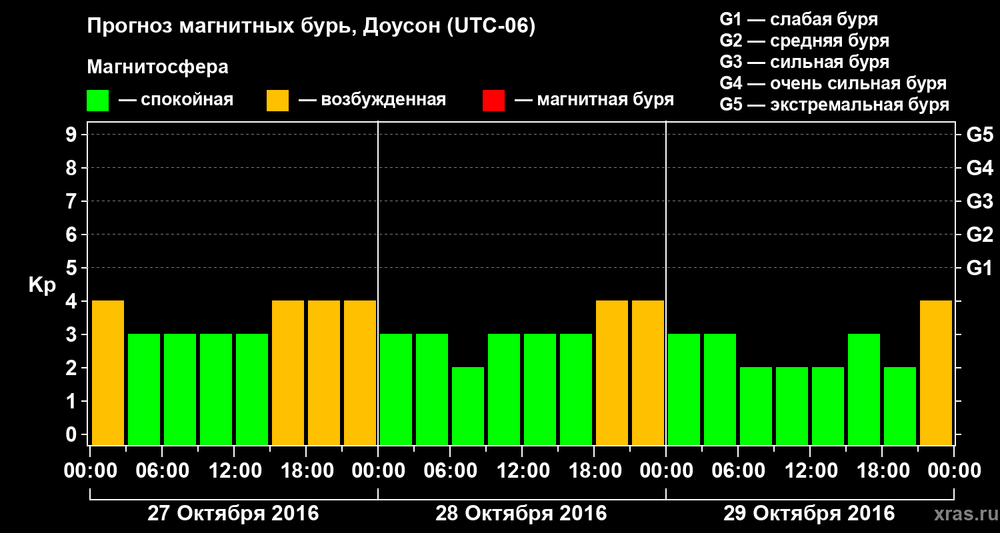The image size is (1000, 533).
Task: Select the '27 Октября 2016' date label
Action: (x=233, y=514)
